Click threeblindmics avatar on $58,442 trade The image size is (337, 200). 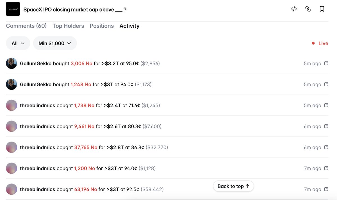[12, 189]
